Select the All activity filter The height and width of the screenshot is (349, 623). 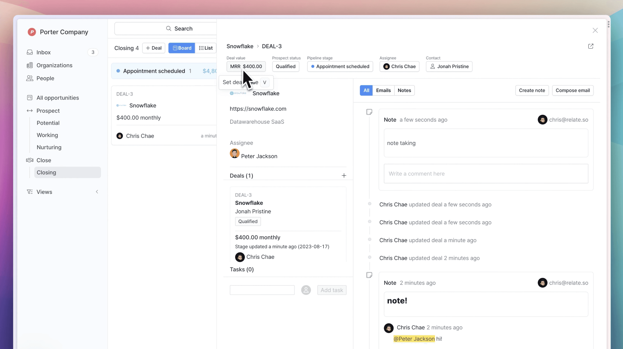tap(366, 90)
